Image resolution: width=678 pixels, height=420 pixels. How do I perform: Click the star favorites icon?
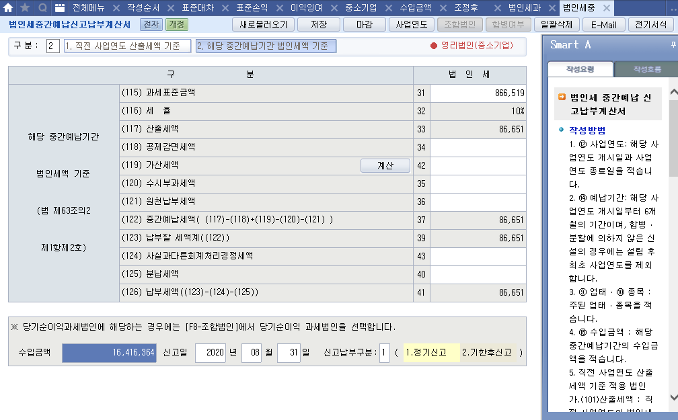click(25, 8)
